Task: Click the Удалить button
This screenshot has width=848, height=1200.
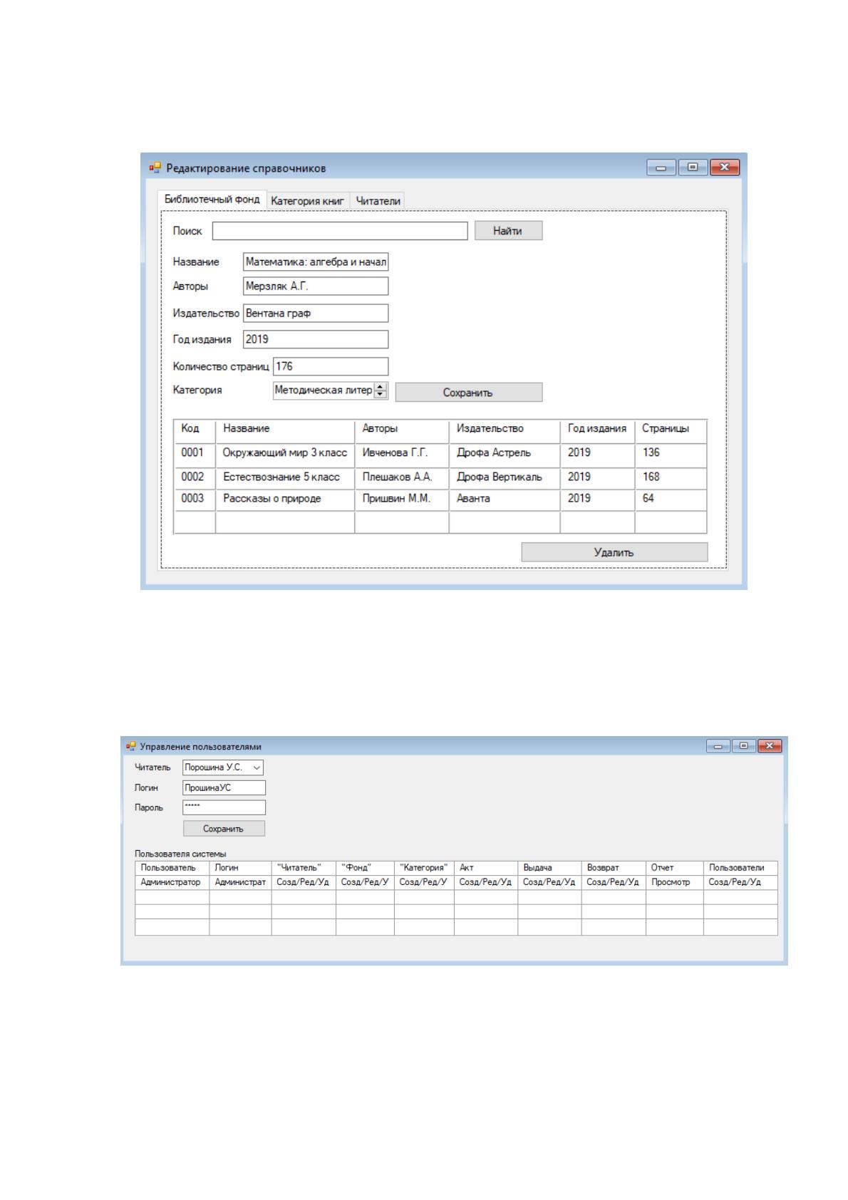Action: coord(614,552)
